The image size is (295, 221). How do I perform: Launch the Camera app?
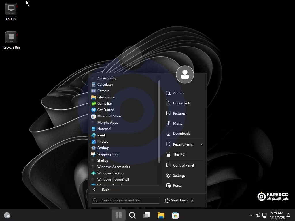point(103,91)
